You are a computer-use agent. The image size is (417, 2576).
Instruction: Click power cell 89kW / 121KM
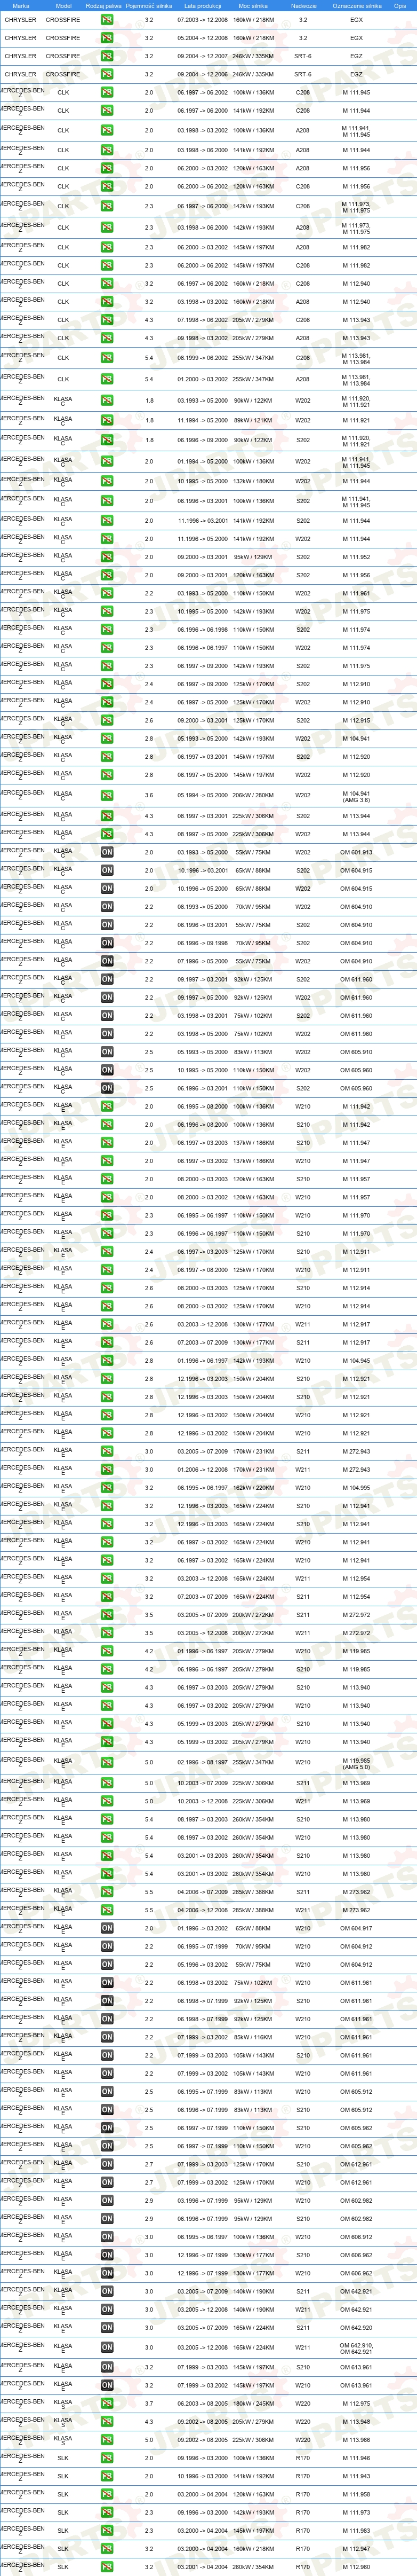point(252,421)
